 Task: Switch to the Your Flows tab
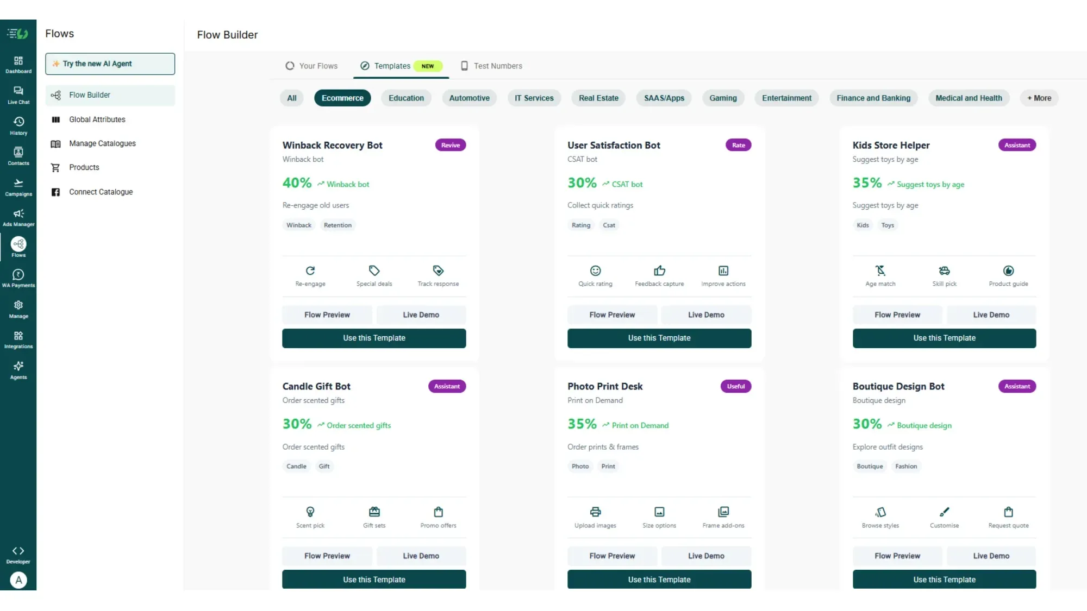[x=311, y=66]
